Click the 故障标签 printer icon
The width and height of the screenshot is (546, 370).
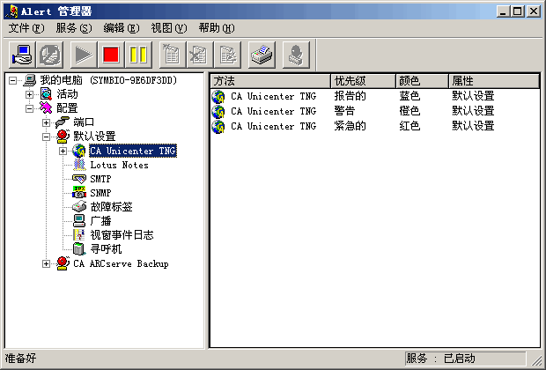pyautogui.click(x=79, y=207)
